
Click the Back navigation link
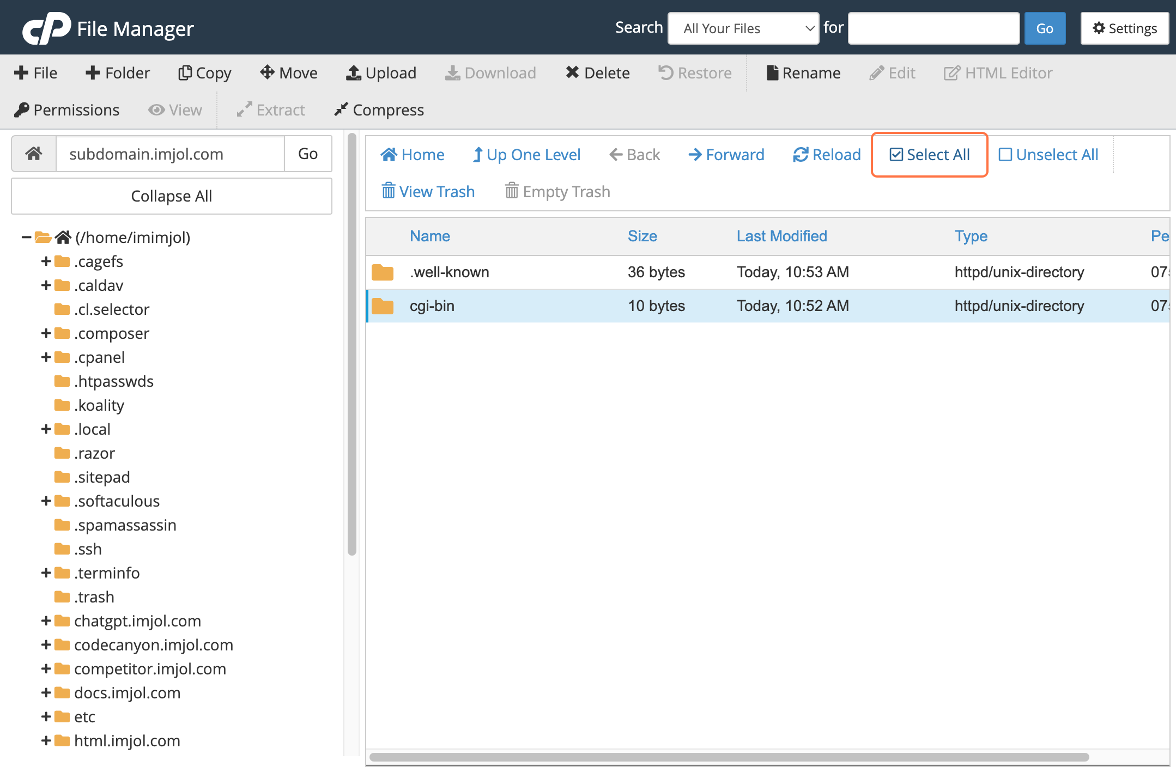coord(634,155)
